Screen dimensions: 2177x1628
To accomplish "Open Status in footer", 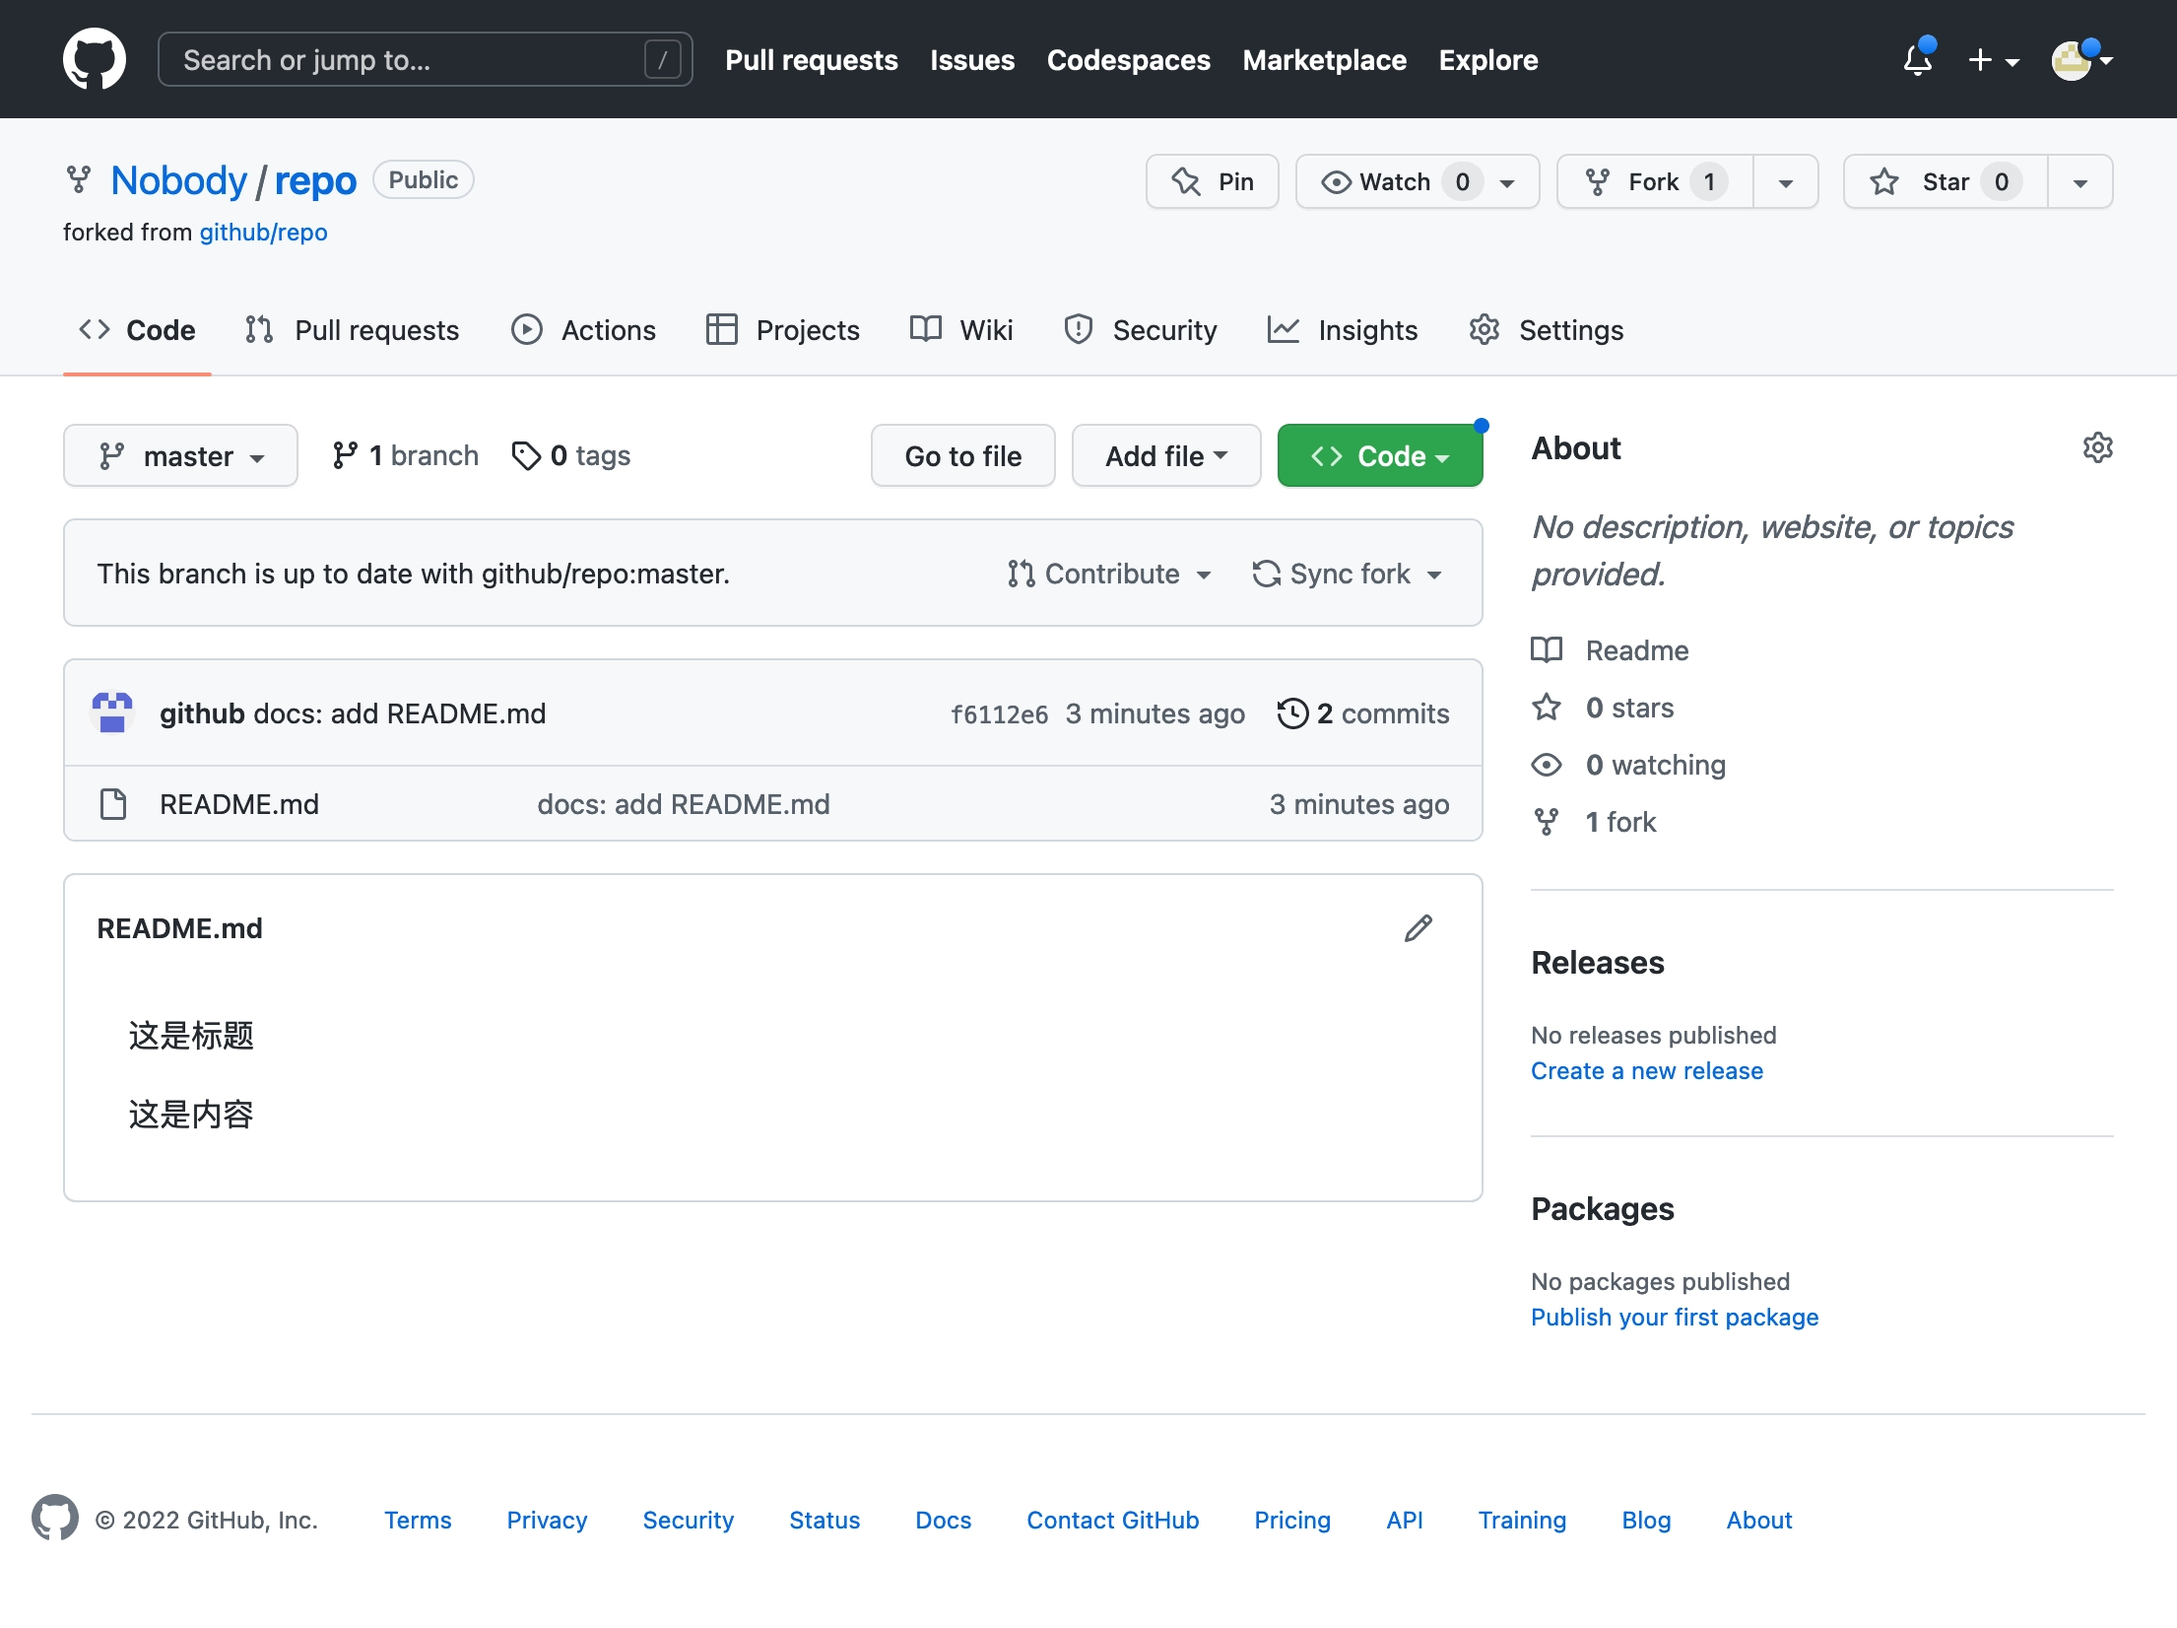I will click(x=825, y=1521).
